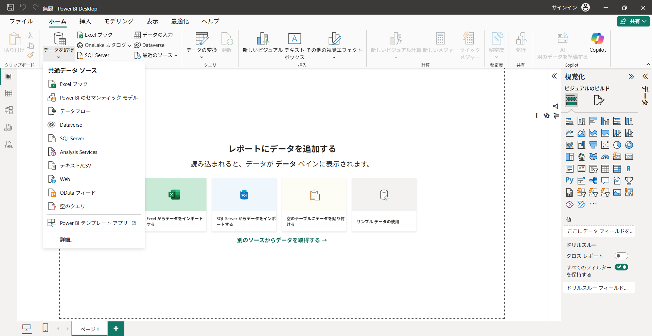Viewport: 652px width, 336px height.
Task: Open TMDL view in left sidebar
Action: [x=8, y=144]
